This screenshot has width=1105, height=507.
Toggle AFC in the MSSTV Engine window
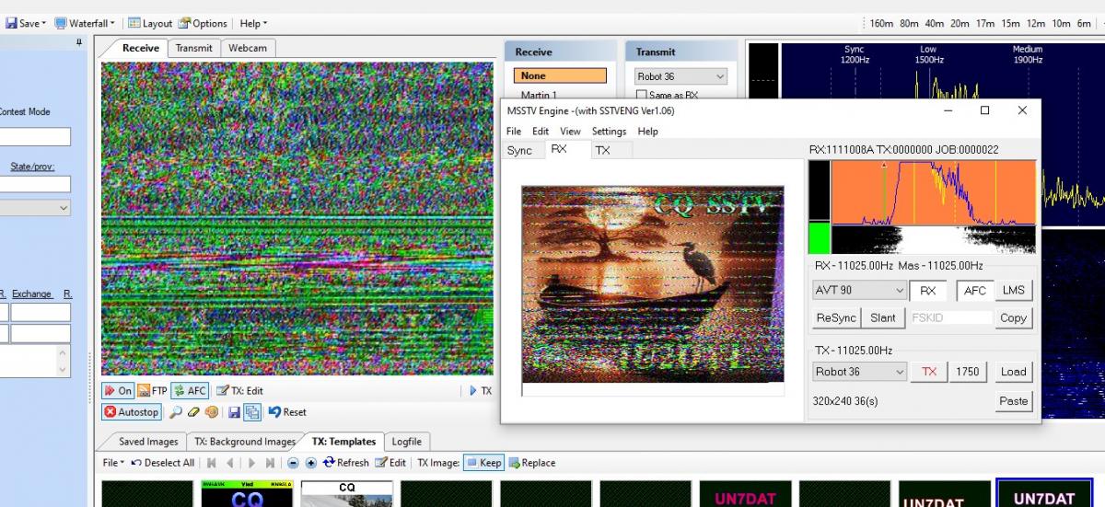click(x=974, y=291)
